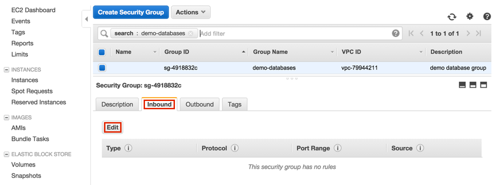
Task: Collapse the IMAGES sidebar section
Action: coord(6,118)
